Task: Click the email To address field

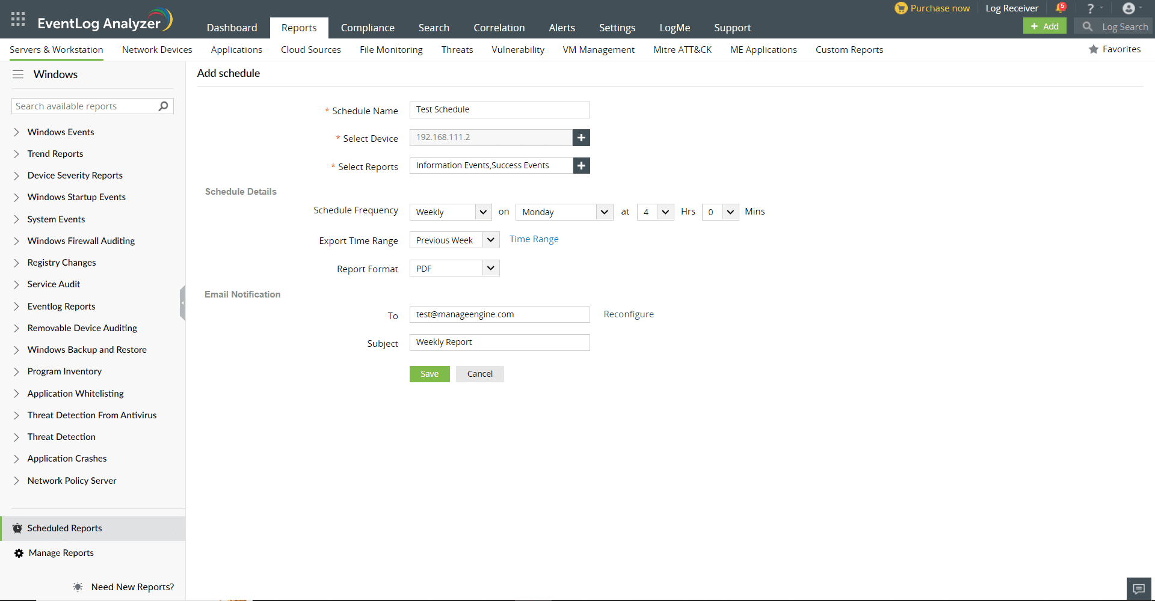Action: click(x=500, y=315)
